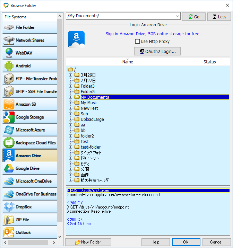Sort by the Name column header
Screen dimensions: 233x248
(128, 62)
